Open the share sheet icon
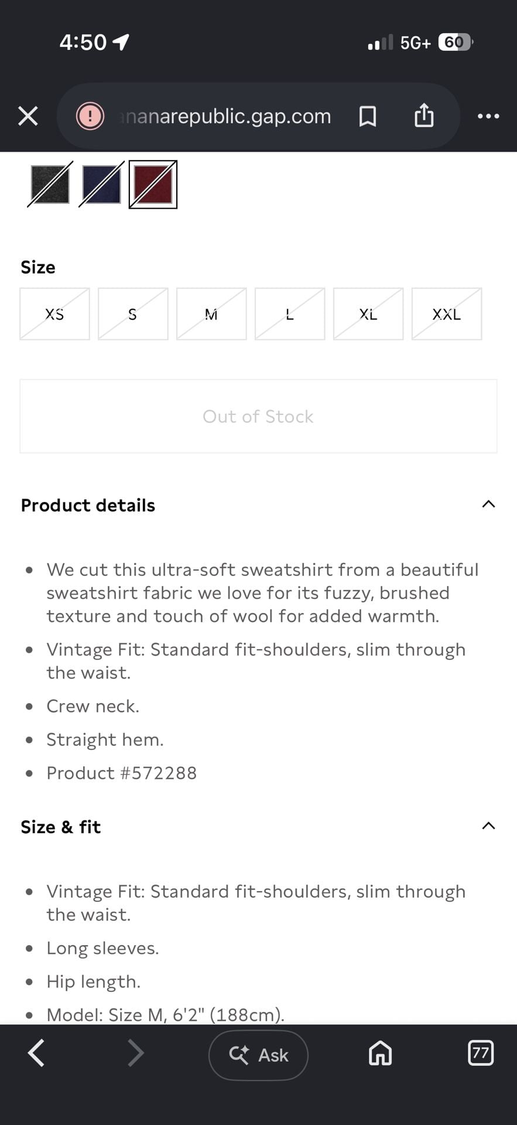This screenshot has width=517, height=1125. coord(424,115)
